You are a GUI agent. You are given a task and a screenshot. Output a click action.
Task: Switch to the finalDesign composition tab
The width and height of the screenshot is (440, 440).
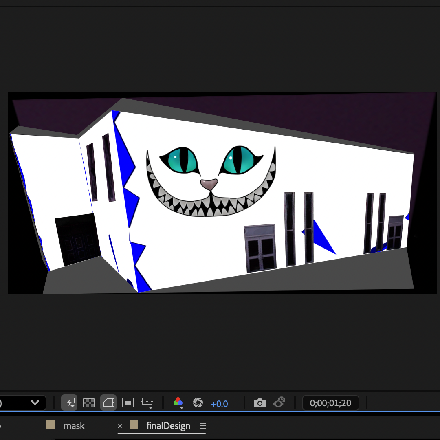click(x=168, y=426)
